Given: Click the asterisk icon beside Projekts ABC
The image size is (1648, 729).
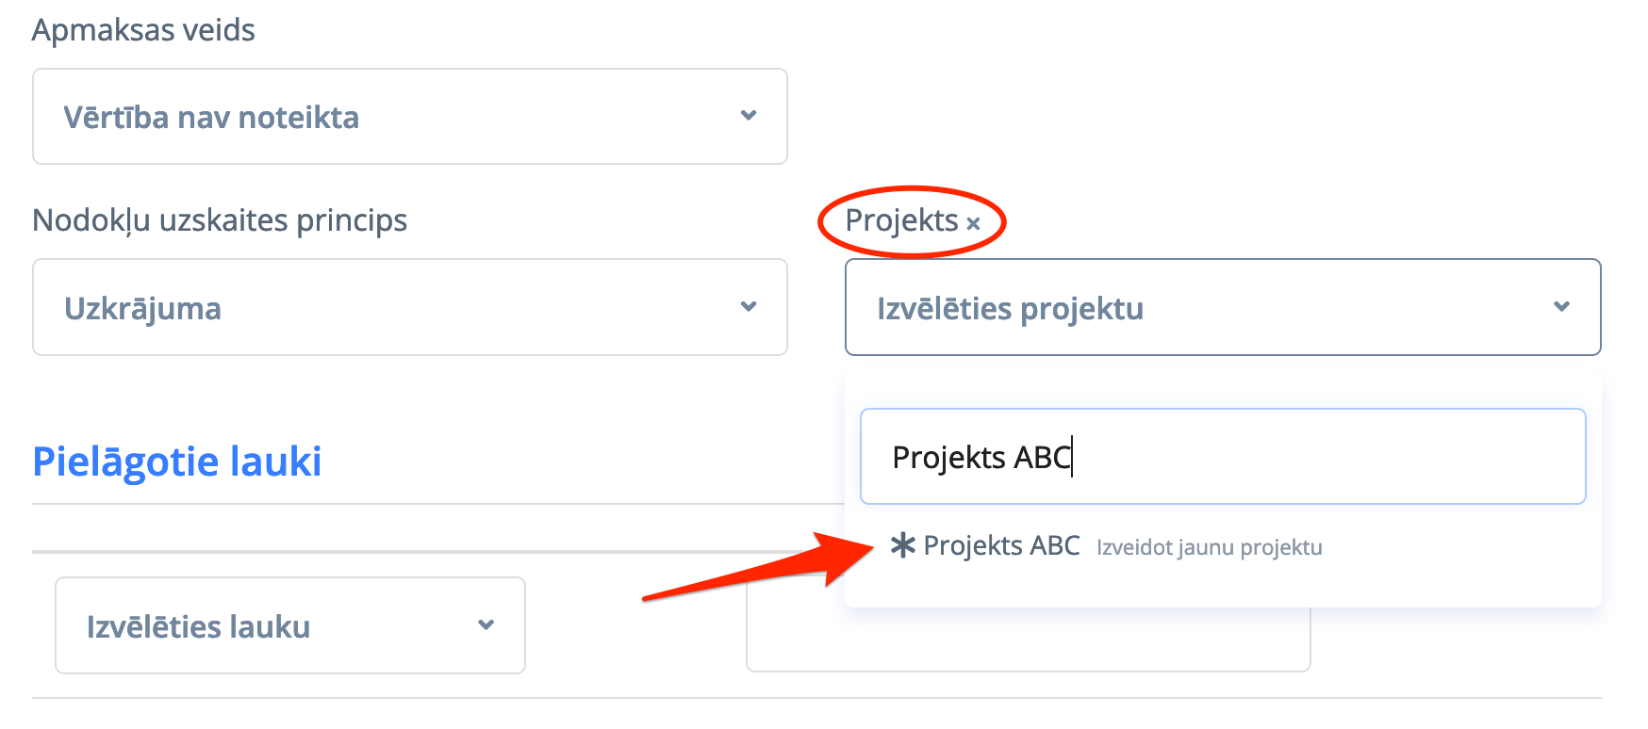Looking at the screenshot, I should point(902,545).
